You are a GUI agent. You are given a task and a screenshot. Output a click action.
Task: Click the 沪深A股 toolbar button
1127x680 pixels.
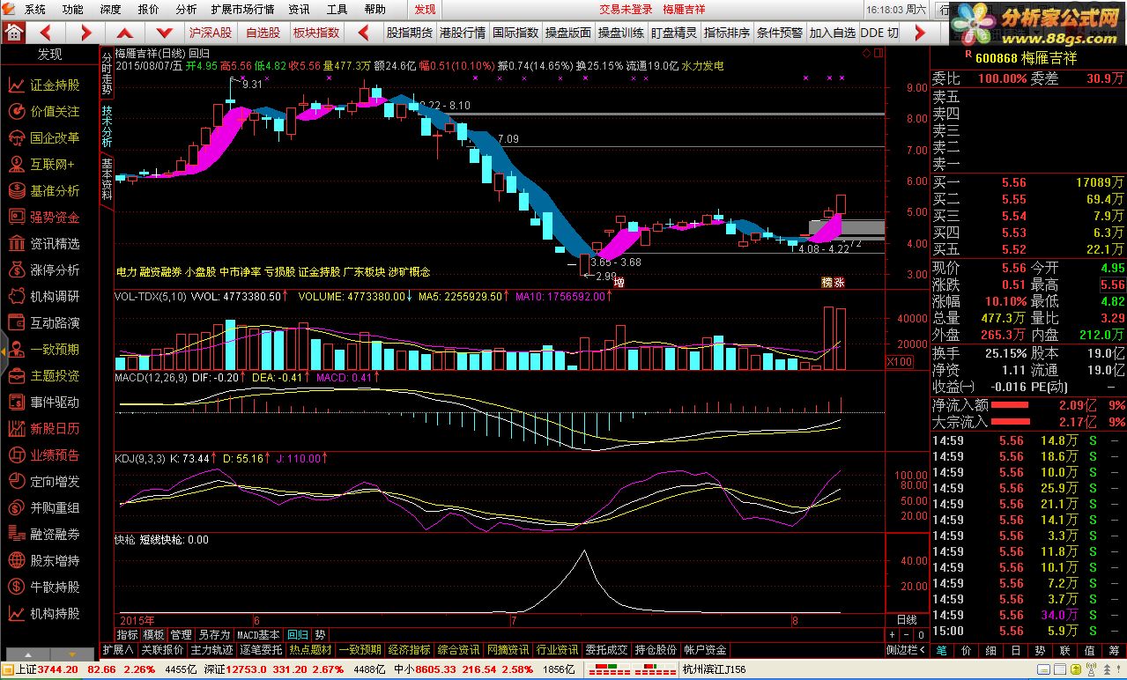[x=211, y=33]
